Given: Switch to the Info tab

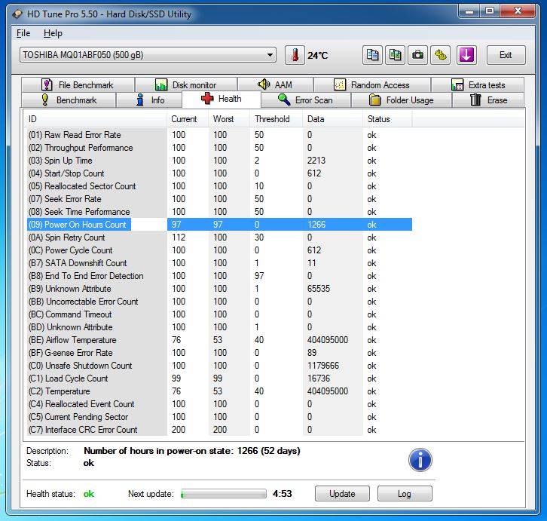Looking at the screenshot, I should [149, 100].
